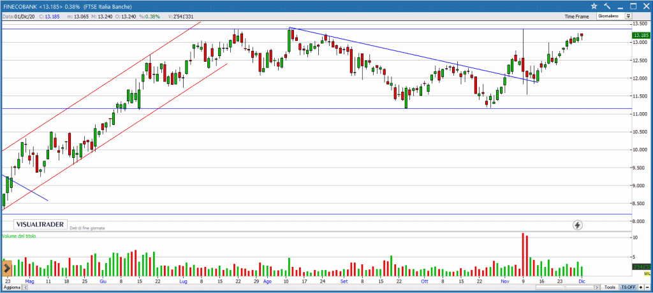Screen dimensions: 653x293
Task: Click the 11.000 price axis label
Action: pyautogui.click(x=640, y=113)
